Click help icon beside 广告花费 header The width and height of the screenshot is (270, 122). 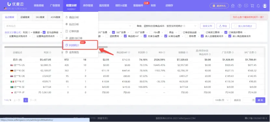click(x=233, y=53)
